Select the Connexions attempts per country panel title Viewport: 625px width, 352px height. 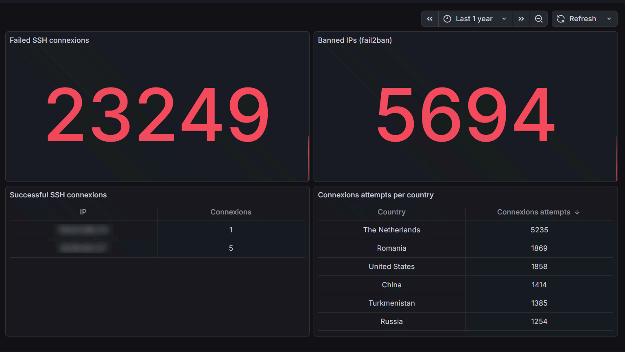[376, 195]
